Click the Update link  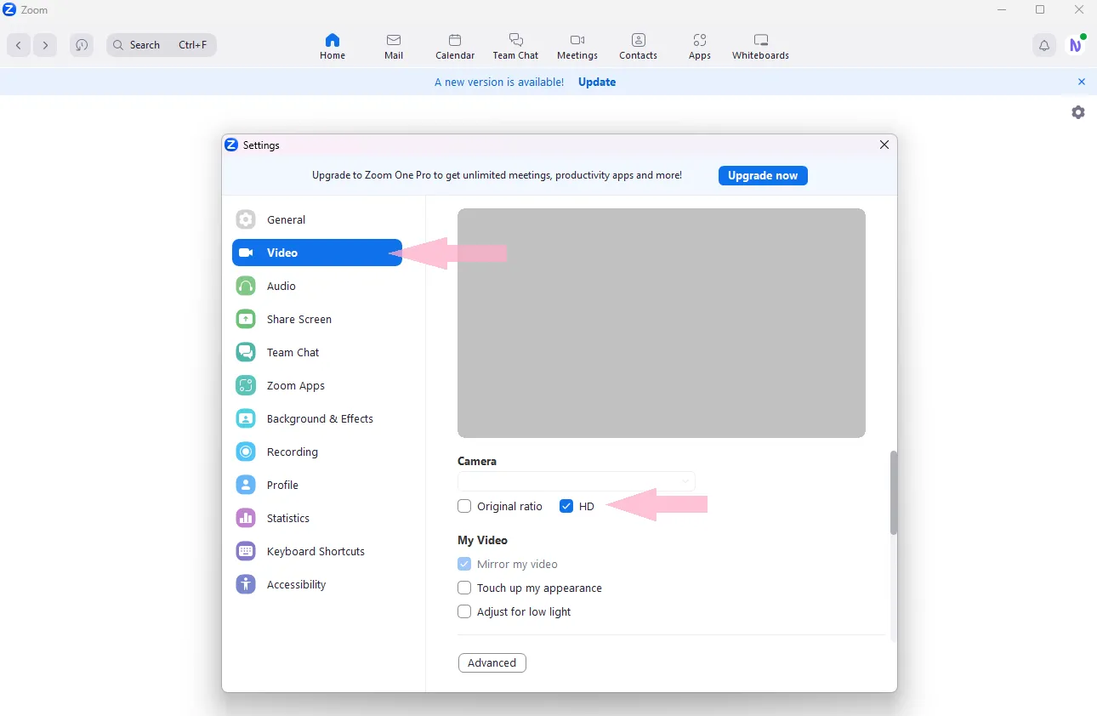pos(597,82)
